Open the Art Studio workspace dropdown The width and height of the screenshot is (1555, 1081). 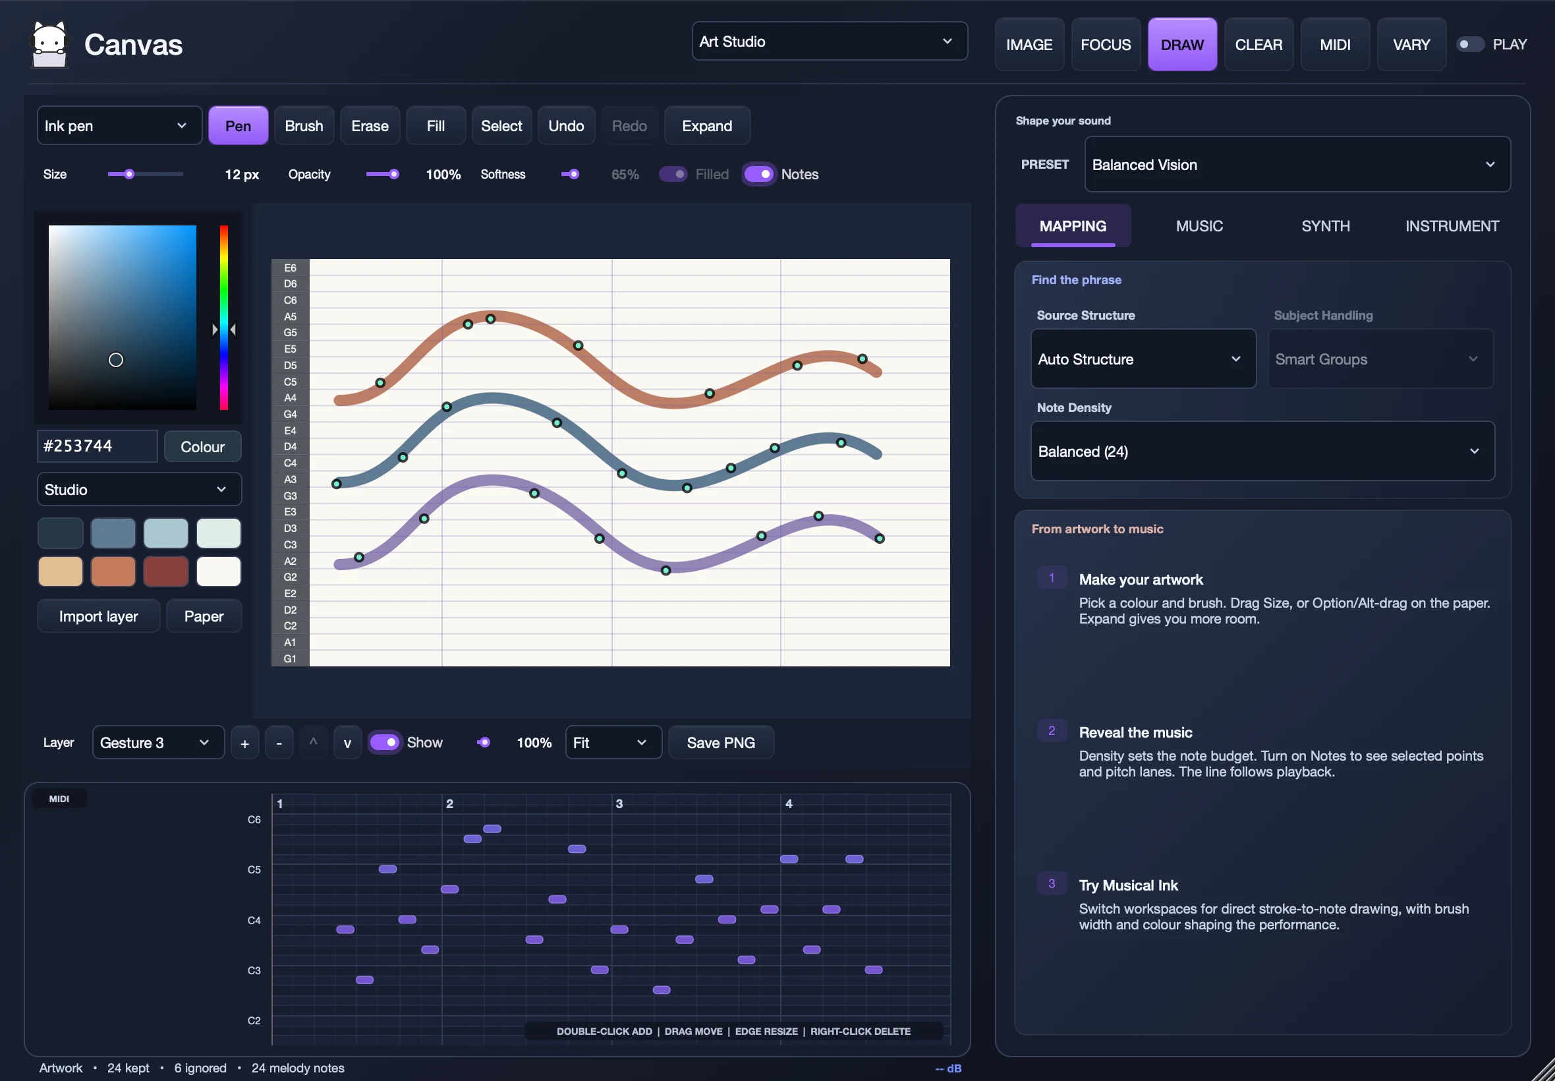(830, 42)
